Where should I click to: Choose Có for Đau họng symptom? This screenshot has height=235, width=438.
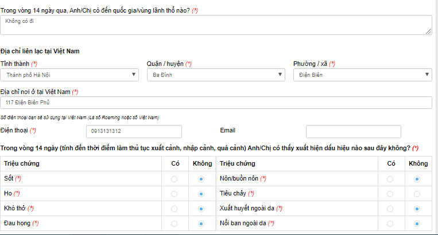[x=174, y=224]
